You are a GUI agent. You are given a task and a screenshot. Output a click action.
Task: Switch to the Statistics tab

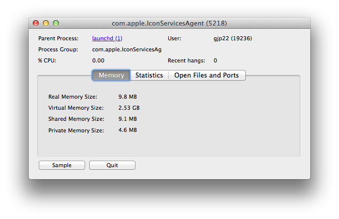pos(149,75)
